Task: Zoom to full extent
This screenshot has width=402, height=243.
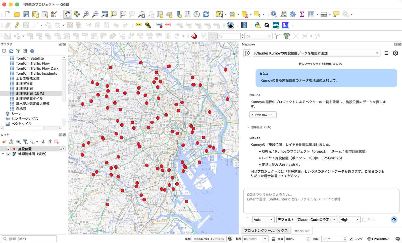Action: 105,14
